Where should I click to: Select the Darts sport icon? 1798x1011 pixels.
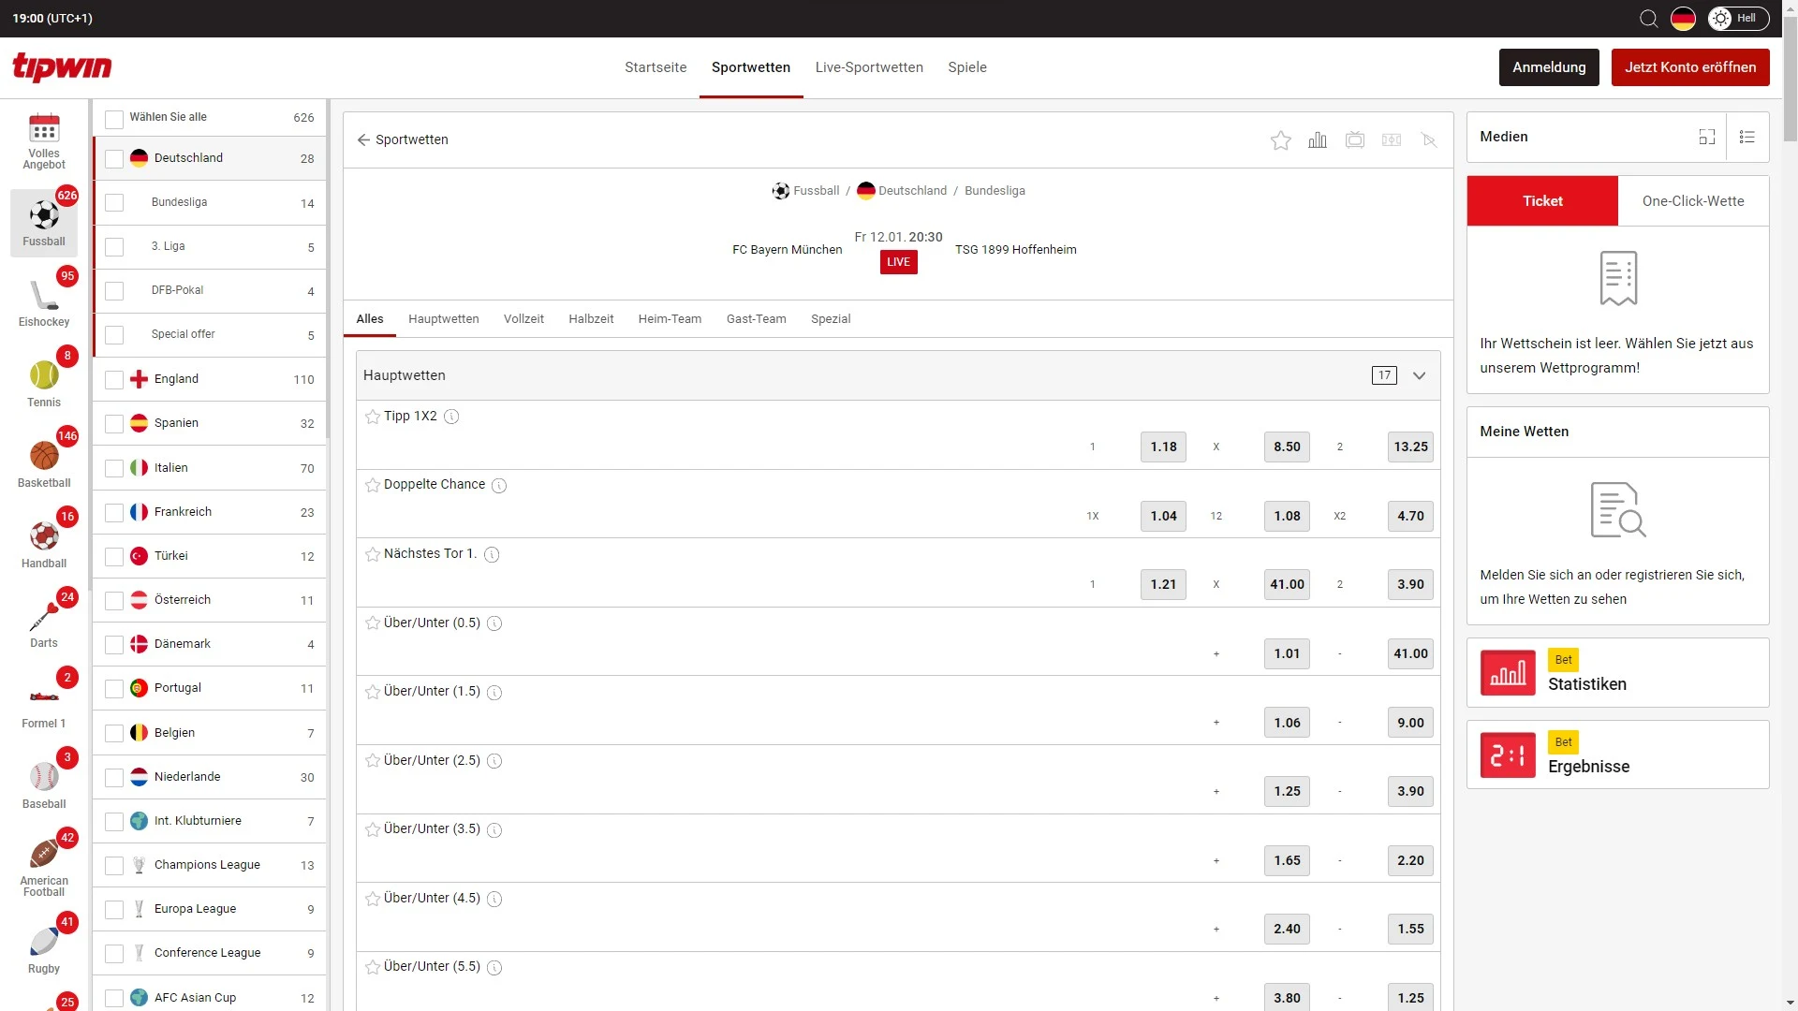44,617
